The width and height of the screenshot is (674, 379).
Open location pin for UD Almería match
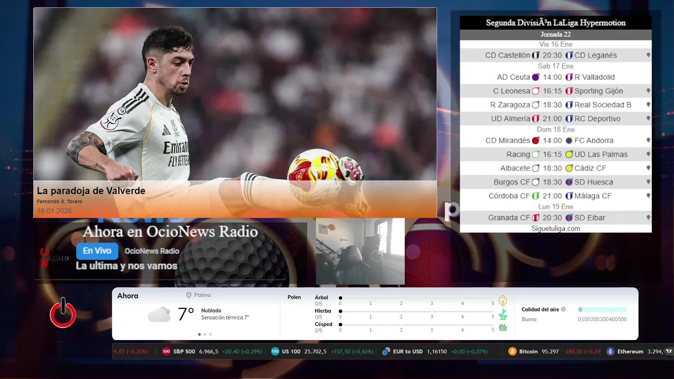click(648, 118)
